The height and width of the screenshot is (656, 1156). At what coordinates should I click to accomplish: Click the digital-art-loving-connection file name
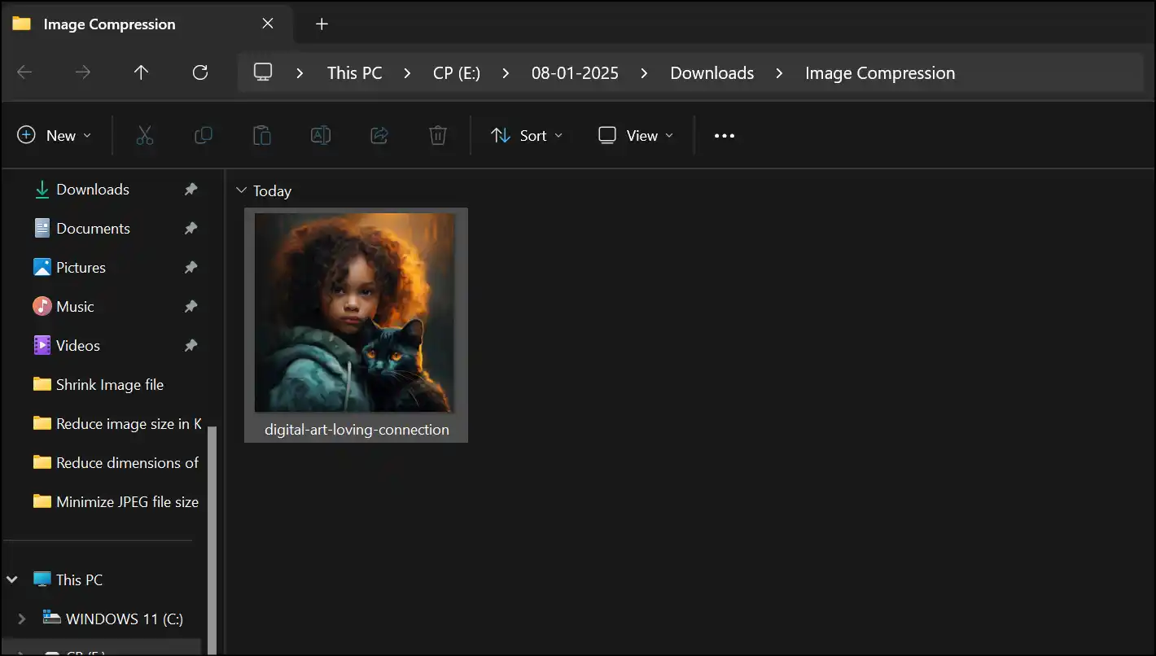(x=357, y=429)
